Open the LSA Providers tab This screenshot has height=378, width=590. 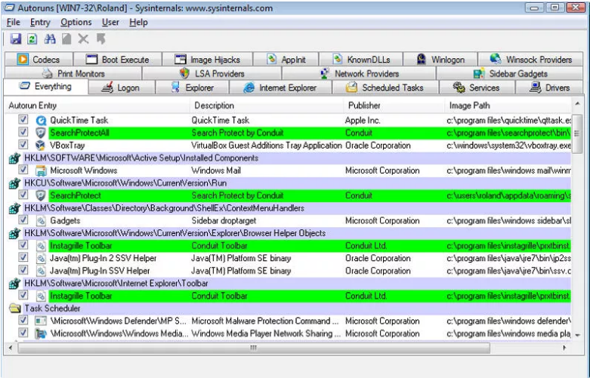[x=212, y=73]
